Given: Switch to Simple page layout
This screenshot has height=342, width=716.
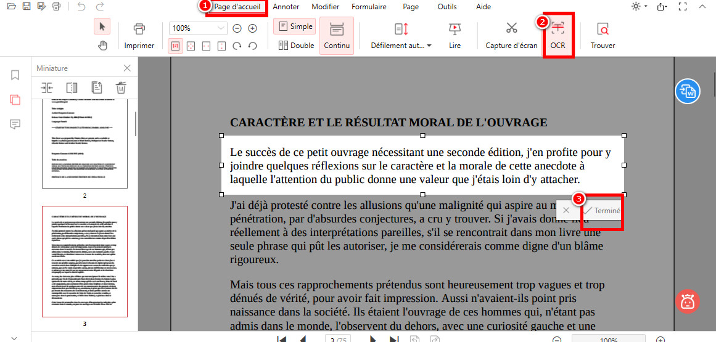Looking at the screenshot, I should (x=295, y=26).
